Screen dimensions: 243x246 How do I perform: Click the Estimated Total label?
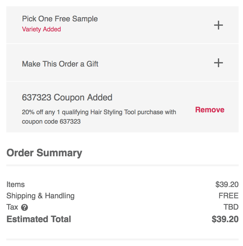(x=39, y=219)
